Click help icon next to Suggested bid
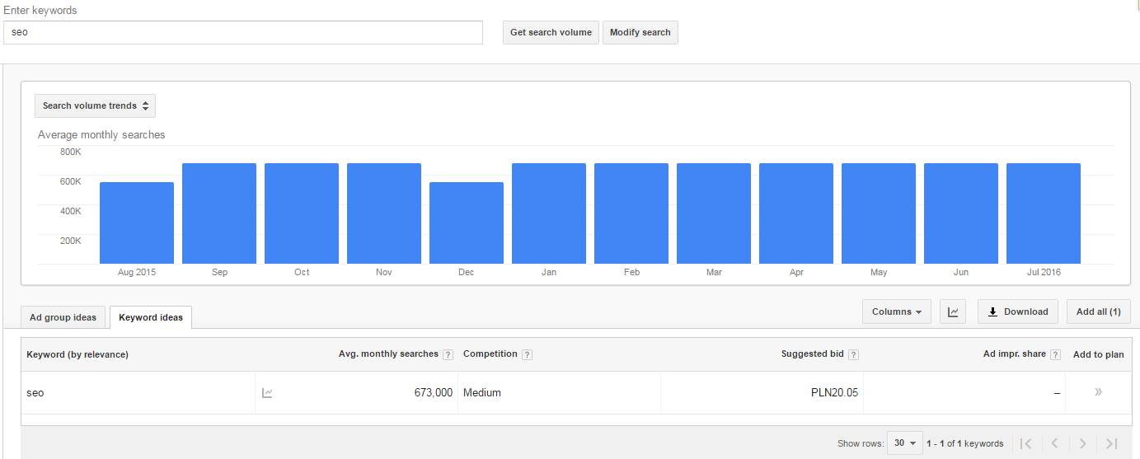1140x459 pixels. point(853,355)
